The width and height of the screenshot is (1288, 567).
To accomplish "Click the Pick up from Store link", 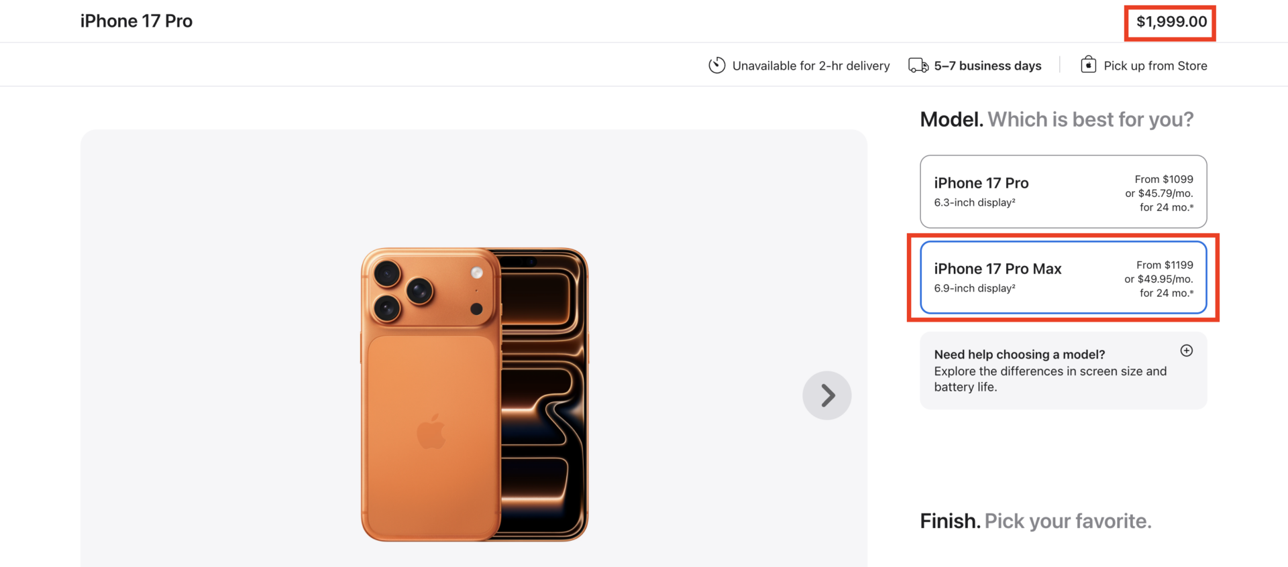I will point(1155,65).
